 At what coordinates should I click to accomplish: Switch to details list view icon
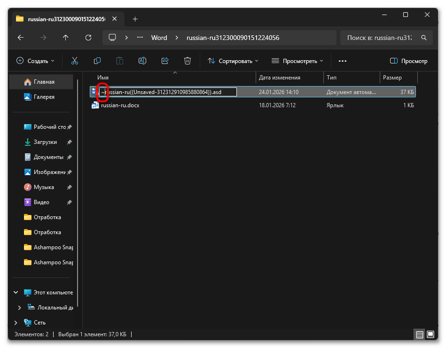(x=419, y=334)
